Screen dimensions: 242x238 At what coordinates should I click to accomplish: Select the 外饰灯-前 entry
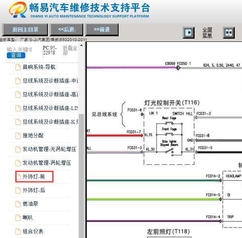[x=34, y=176]
